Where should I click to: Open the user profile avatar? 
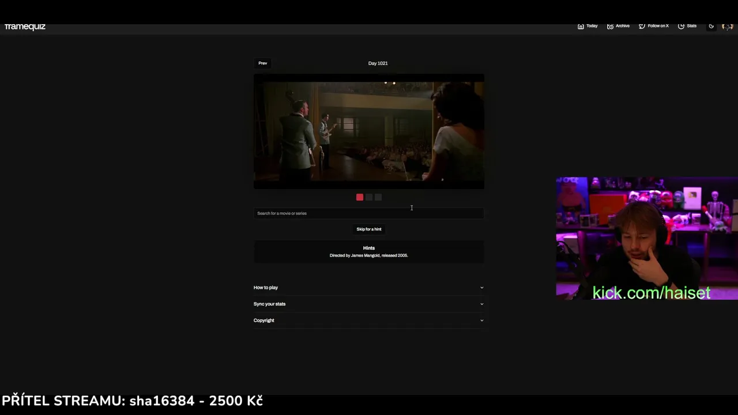[x=727, y=27]
